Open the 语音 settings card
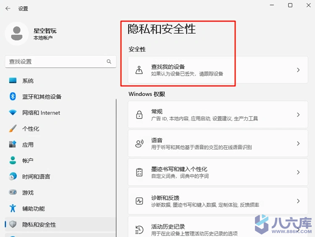 pyautogui.click(x=218, y=143)
